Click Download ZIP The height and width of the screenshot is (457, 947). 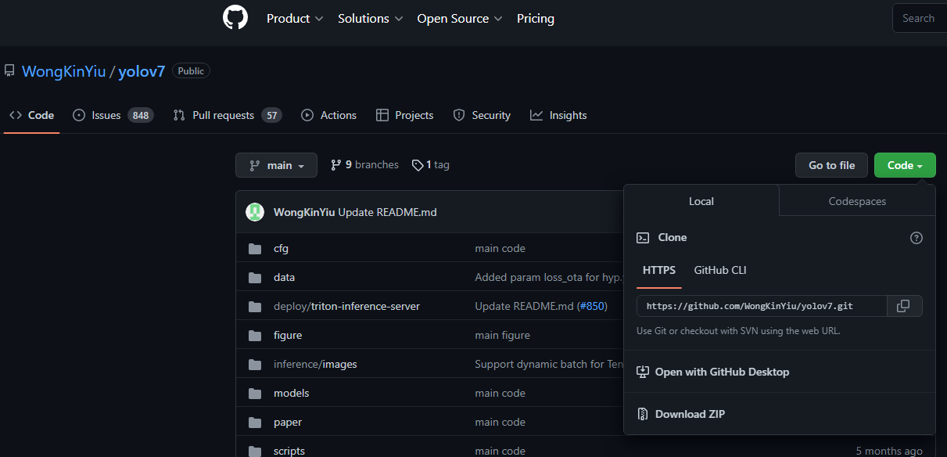[x=681, y=414]
